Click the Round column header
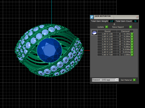145x108 pixels. pos(107,31)
